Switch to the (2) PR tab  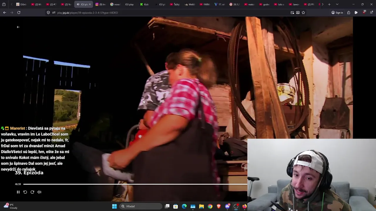coord(309,4)
